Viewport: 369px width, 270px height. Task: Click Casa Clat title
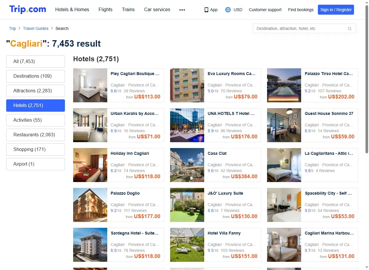(217, 153)
